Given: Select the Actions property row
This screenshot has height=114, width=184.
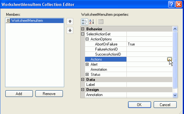Looking at the screenshot, I should 106,59.
